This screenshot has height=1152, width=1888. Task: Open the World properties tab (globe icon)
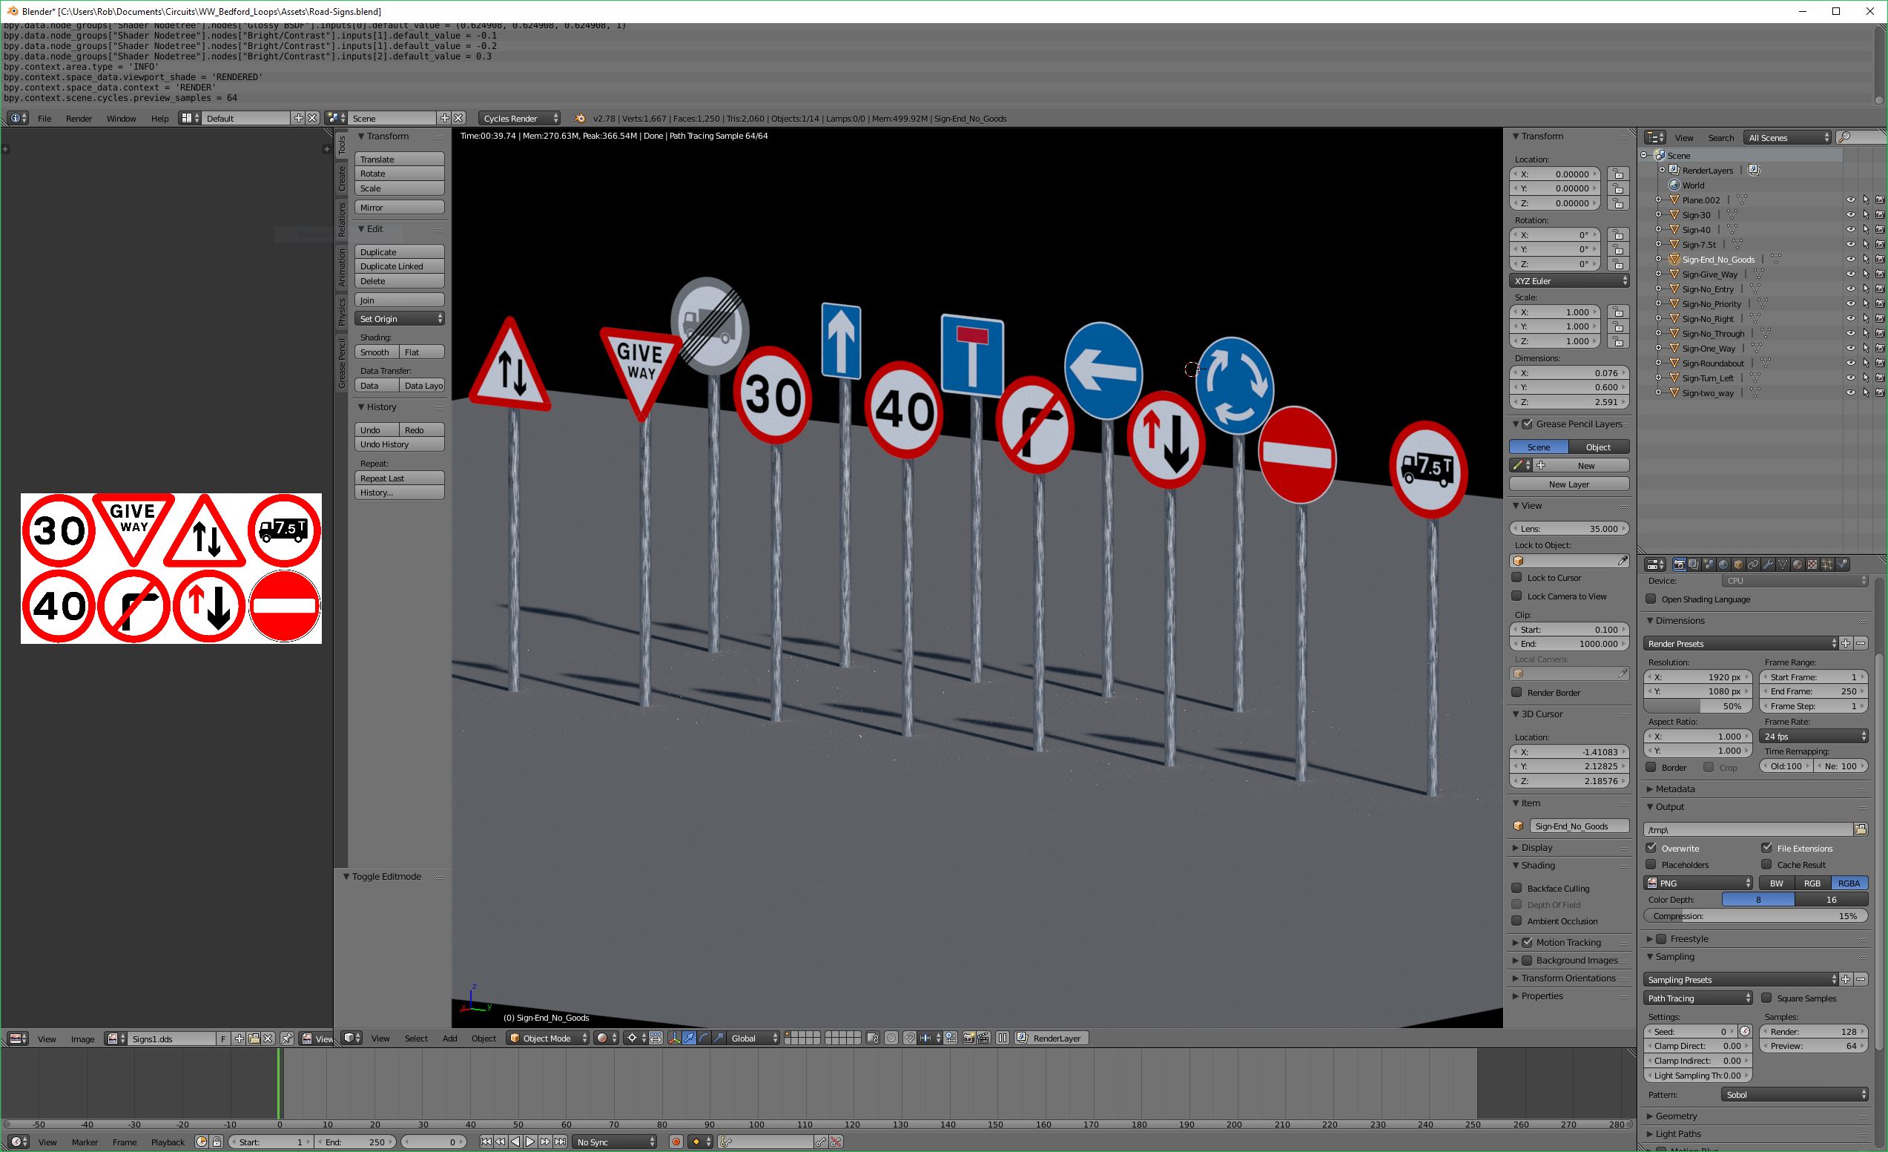pos(1724,565)
